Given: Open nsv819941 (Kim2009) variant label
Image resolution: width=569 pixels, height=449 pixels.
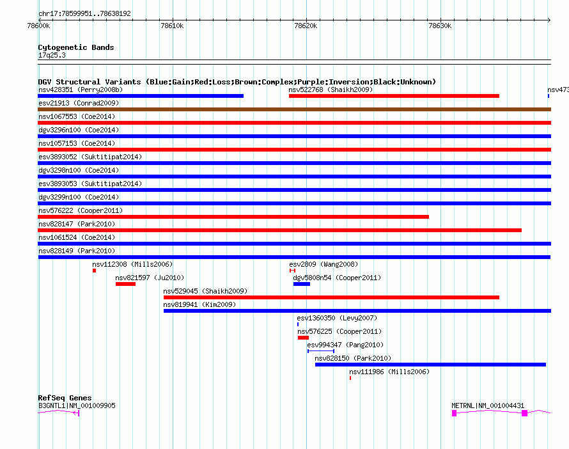Looking at the screenshot, I should [x=199, y=304].
